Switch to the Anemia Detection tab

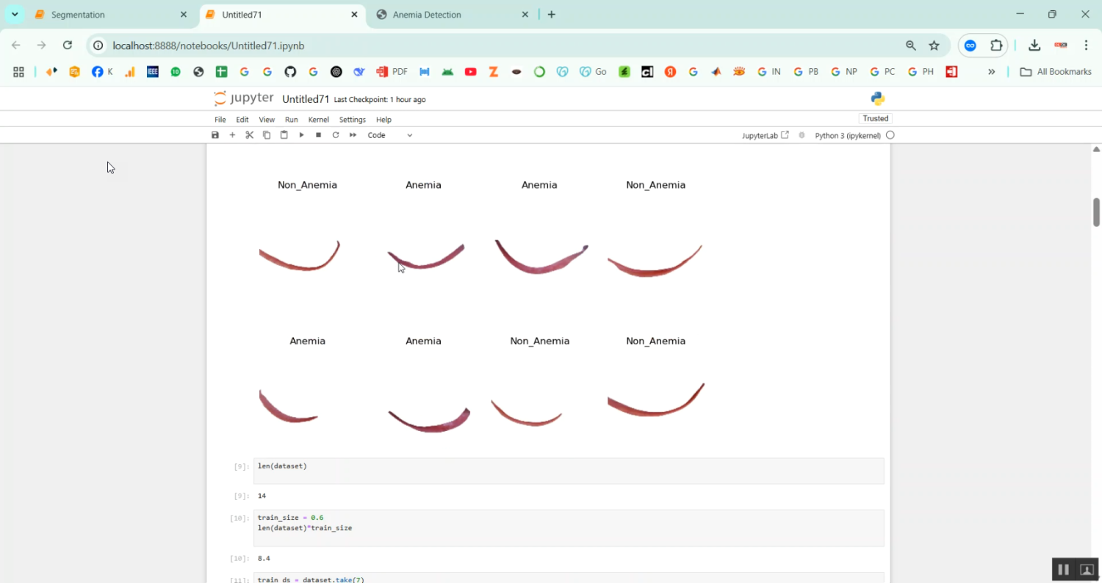(427, 15)
